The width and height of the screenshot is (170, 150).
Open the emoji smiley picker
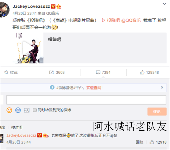9,110
